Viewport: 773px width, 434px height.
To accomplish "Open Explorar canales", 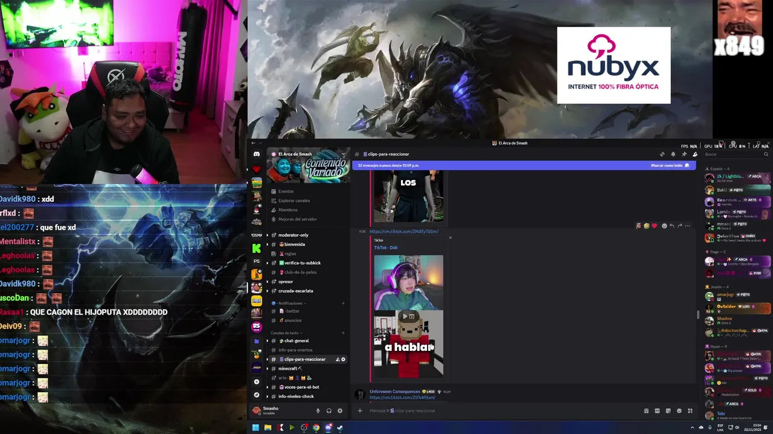I will pyautogui.click(x=308, y=201).
